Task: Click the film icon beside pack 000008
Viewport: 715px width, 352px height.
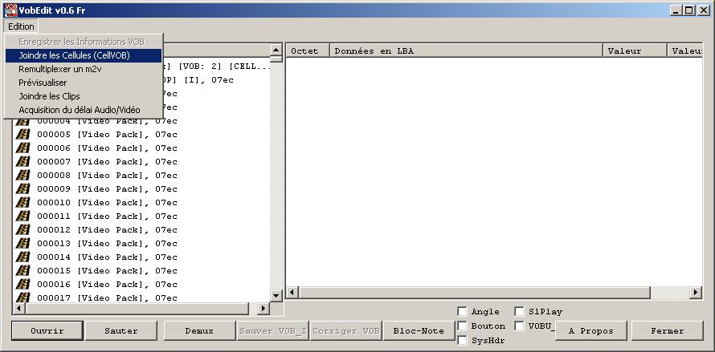Action: coord(23,176)
